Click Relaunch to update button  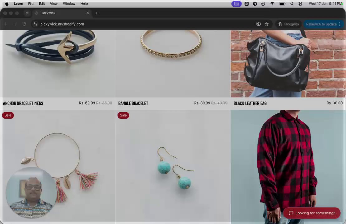click(x=321, y=24)
